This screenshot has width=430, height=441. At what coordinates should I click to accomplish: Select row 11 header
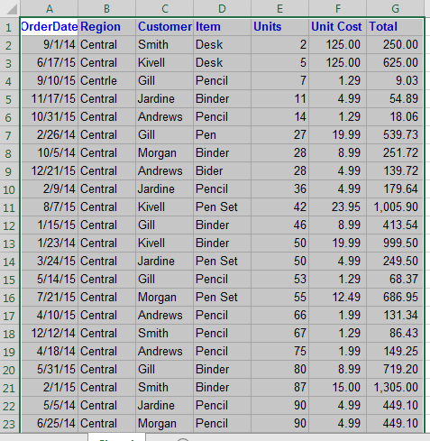coord(9,207)
